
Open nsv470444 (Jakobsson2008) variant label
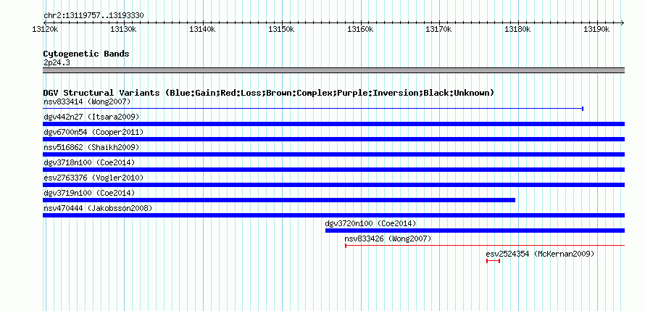coord(98,208)
